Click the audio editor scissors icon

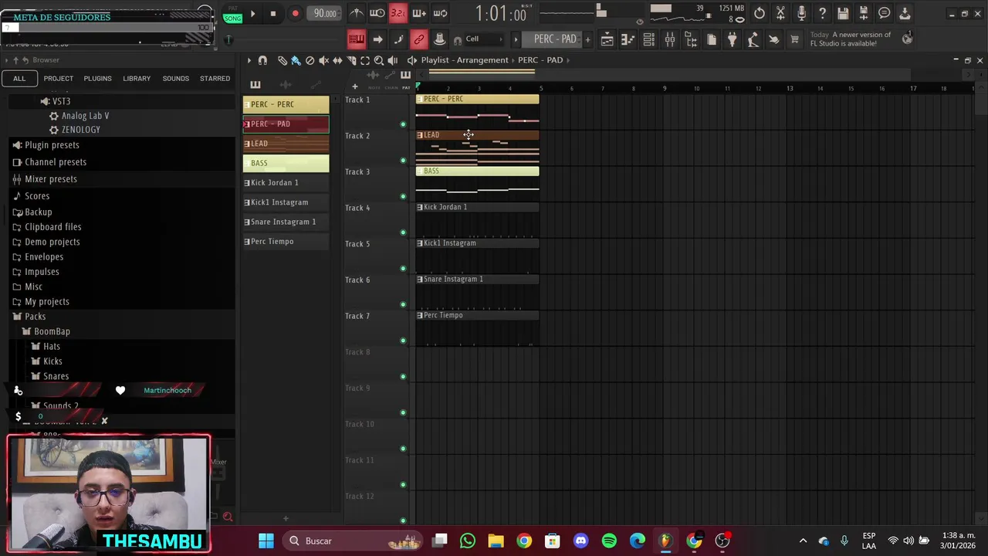[780, 13]
